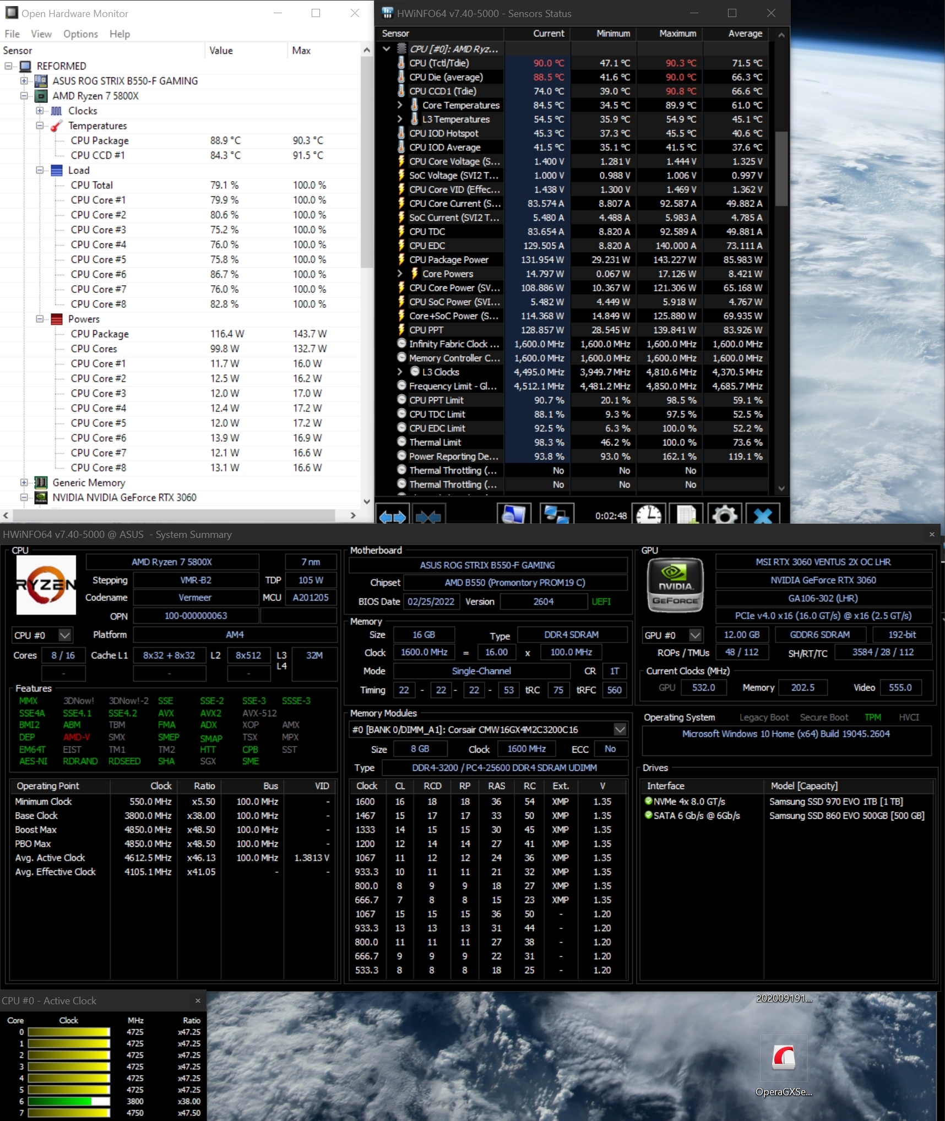Click the red Powers icon in the tree
The width and height of the screenshot is (945, 1121).
coord(56,319)
